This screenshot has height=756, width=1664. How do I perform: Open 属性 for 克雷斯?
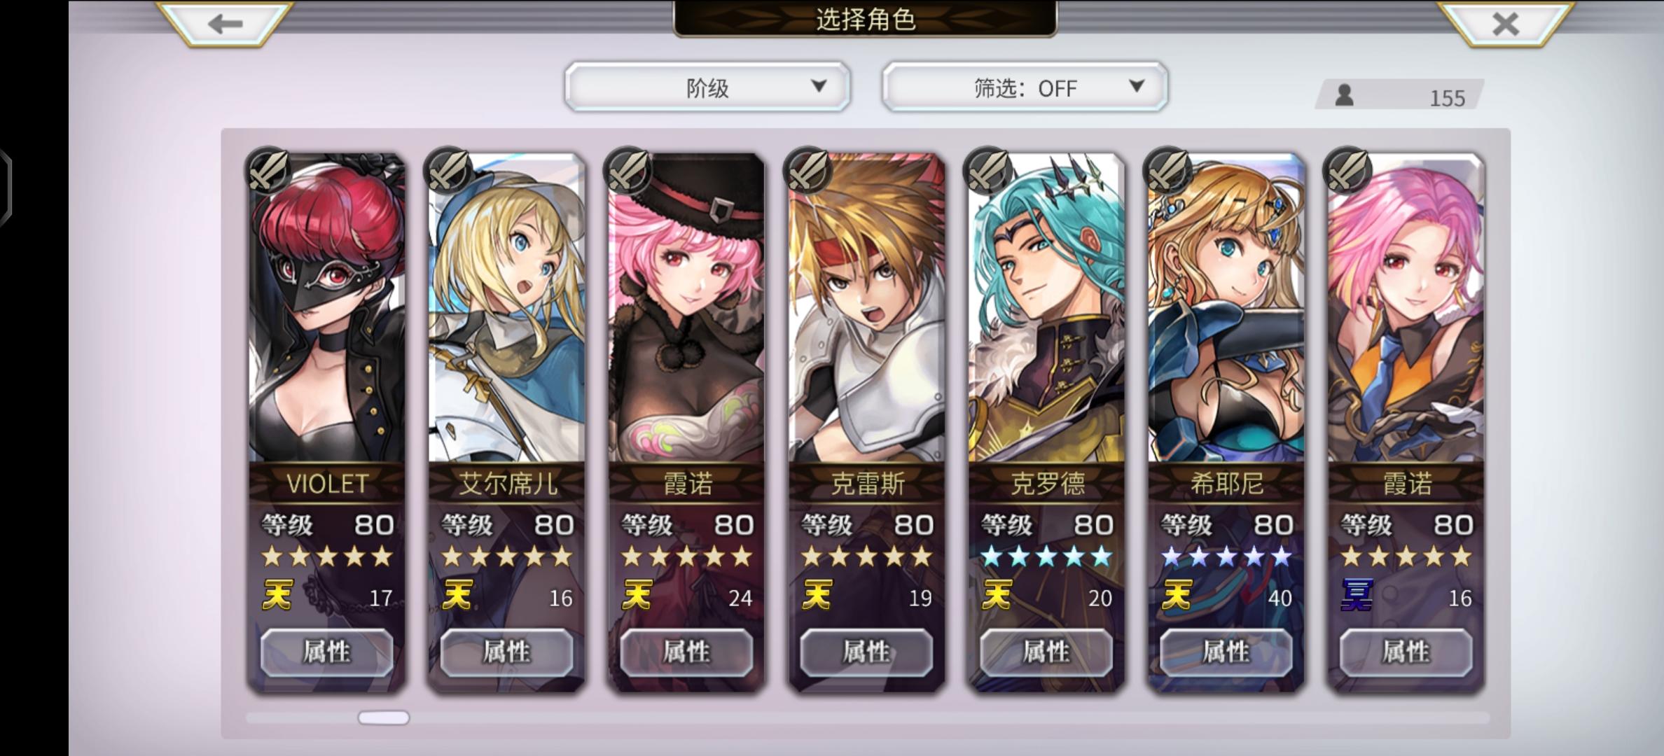click(867, 652)
